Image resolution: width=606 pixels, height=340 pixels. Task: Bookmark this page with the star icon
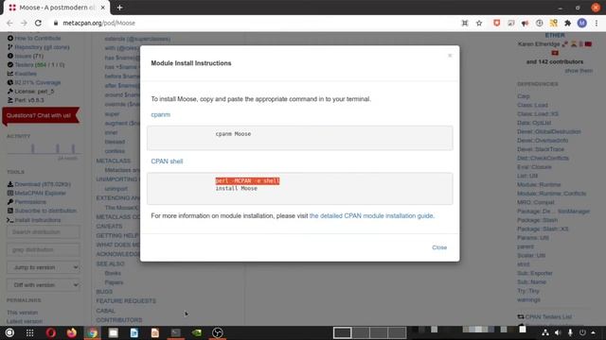(479, 23)
